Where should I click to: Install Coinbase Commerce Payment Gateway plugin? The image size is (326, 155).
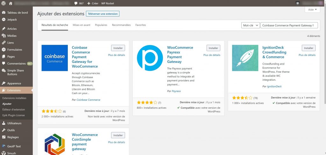(x=118, y=48)
